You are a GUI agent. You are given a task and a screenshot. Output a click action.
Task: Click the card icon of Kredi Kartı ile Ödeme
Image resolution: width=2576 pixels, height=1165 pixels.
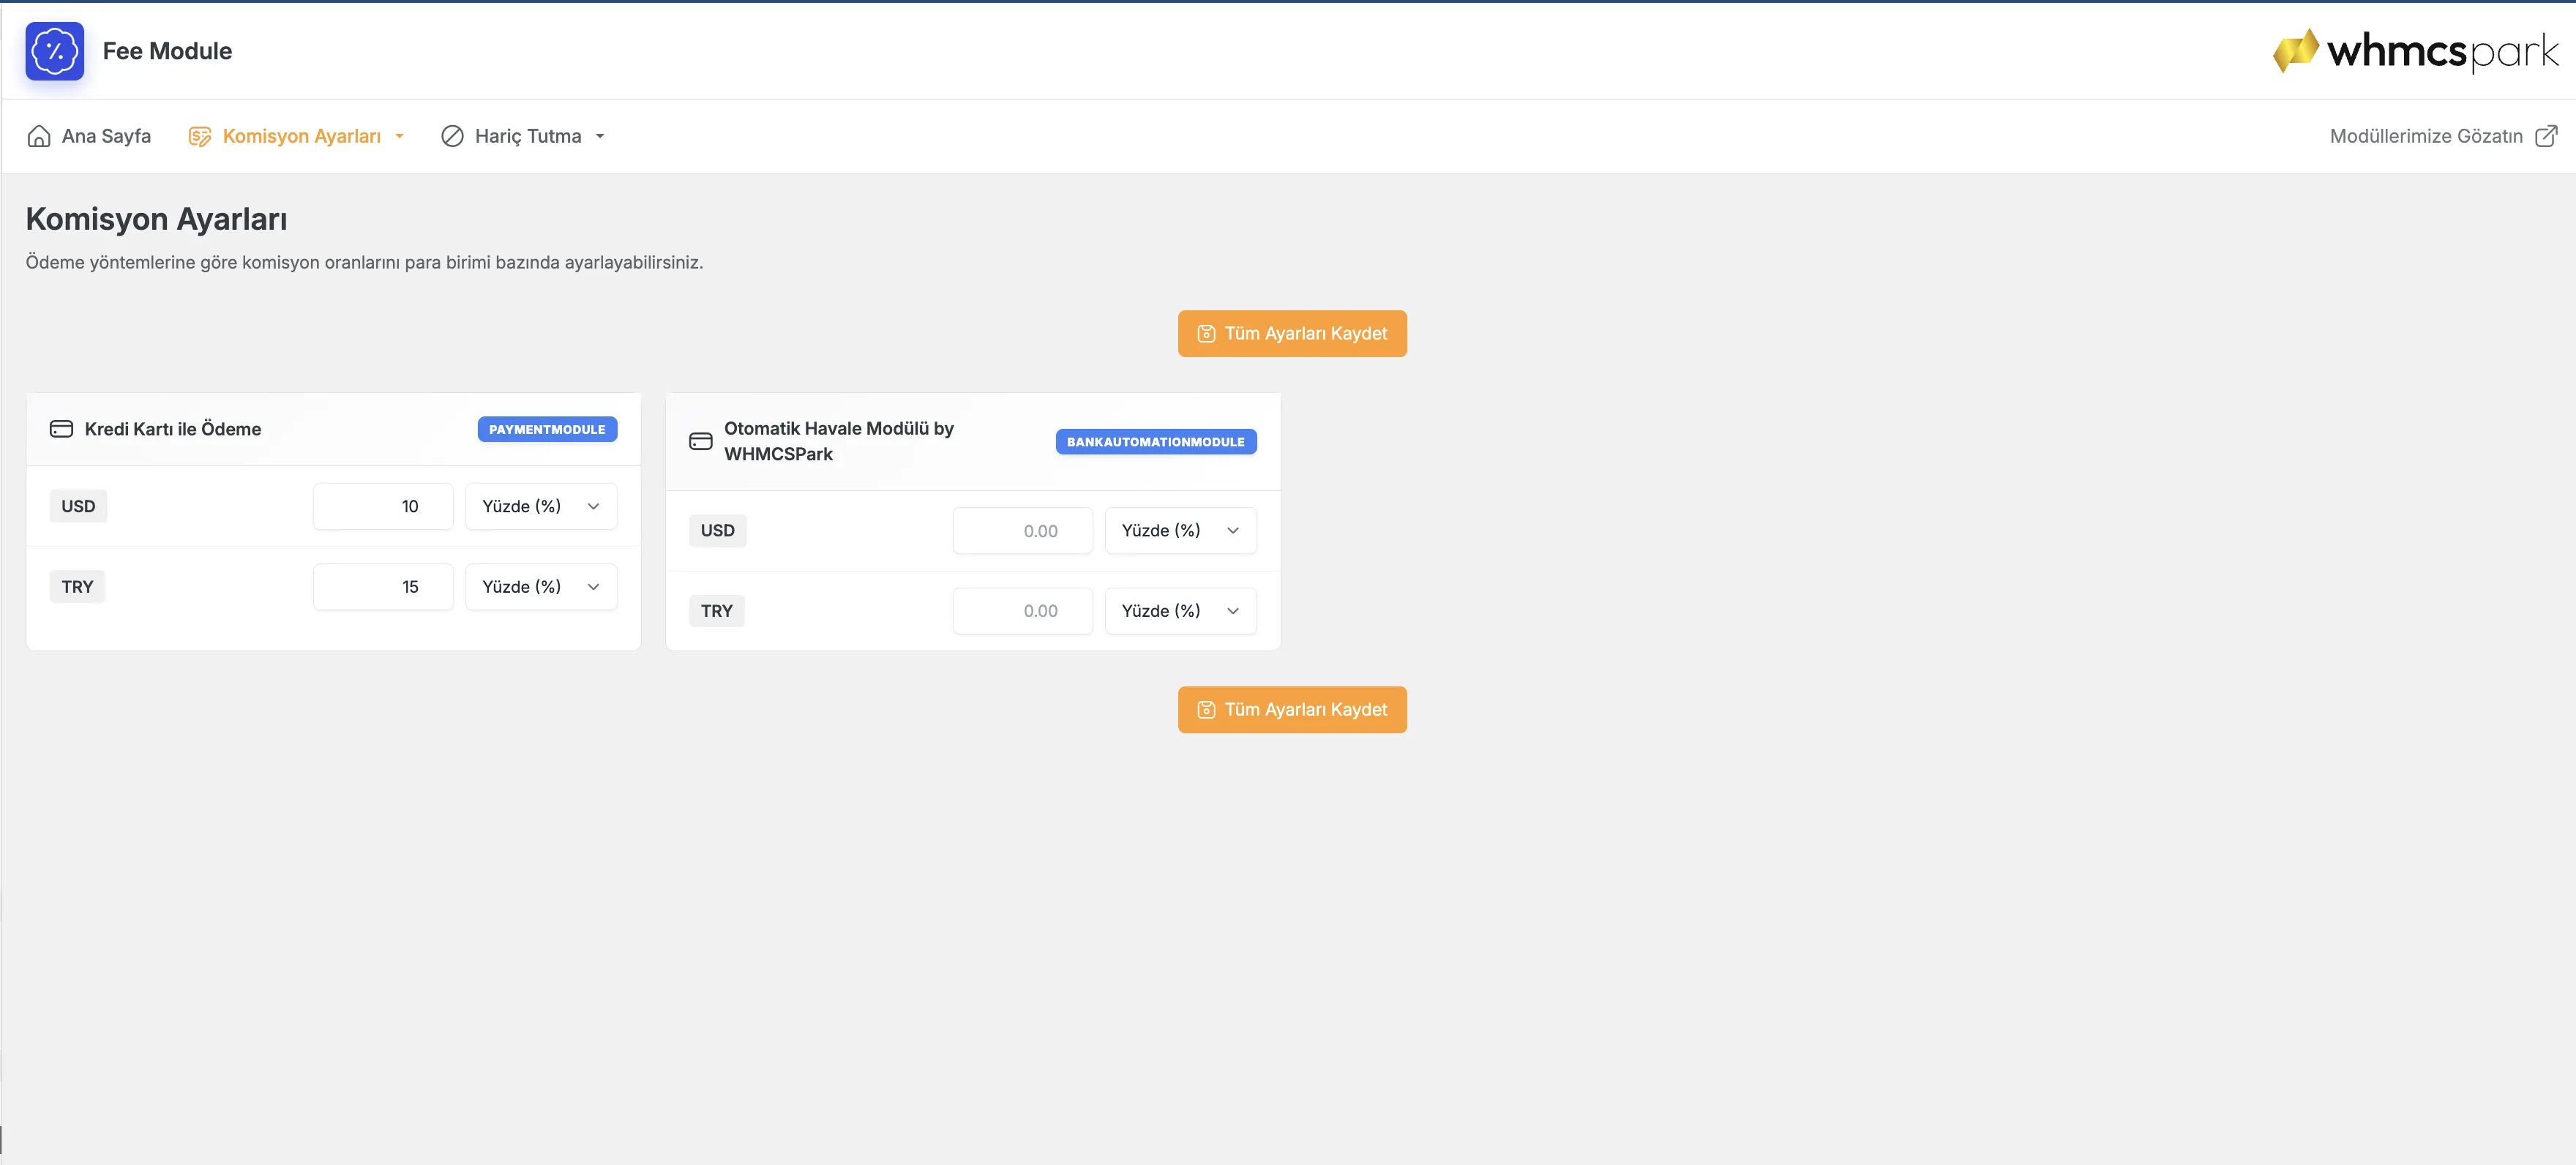pos(61,429)
